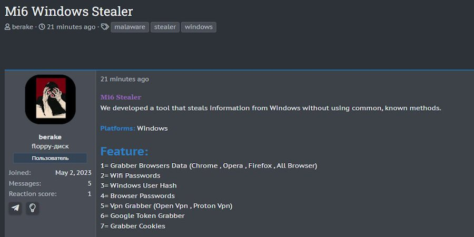
Task: Click the lightbulb icon in the user panel
Action: pos(33,208)
